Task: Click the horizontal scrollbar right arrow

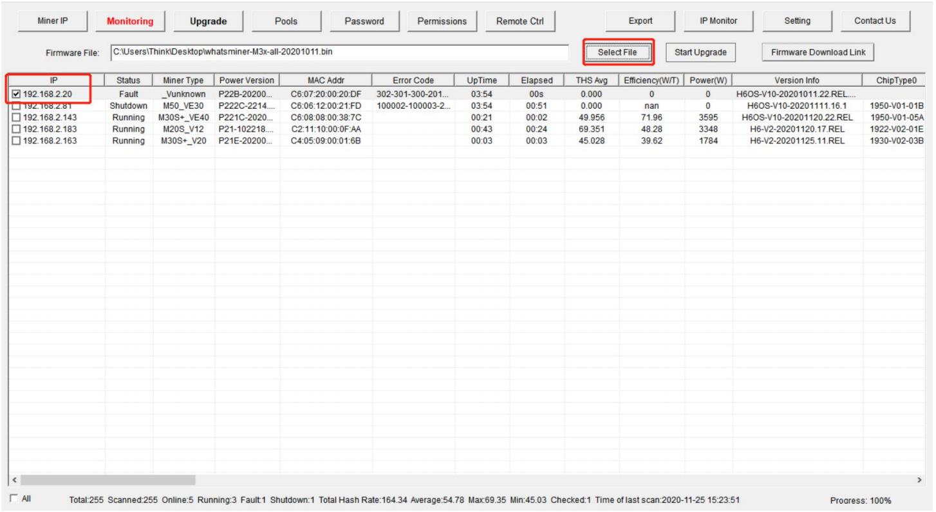Action: click(x=928, y=480)
